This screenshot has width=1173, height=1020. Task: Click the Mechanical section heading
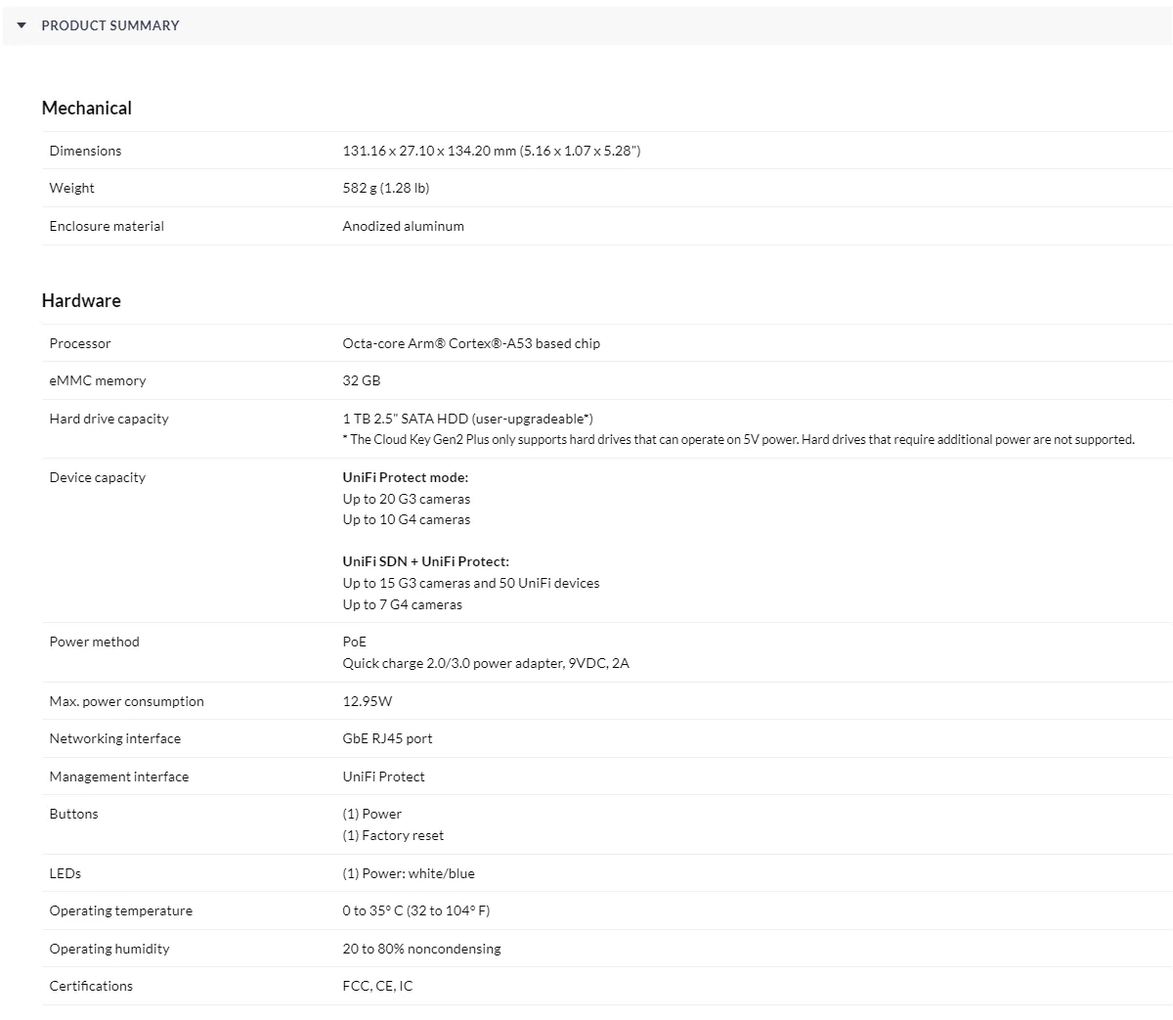tap(86, 108)
